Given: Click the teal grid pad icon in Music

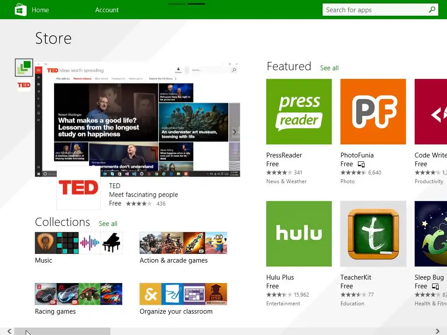Looking at the screenshot, I should coord(68,243).
